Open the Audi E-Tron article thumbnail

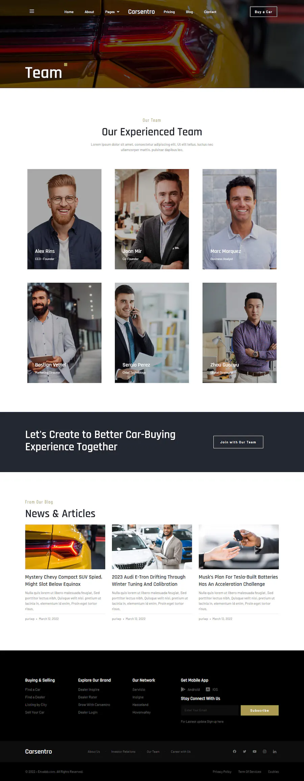coord(152,547)
